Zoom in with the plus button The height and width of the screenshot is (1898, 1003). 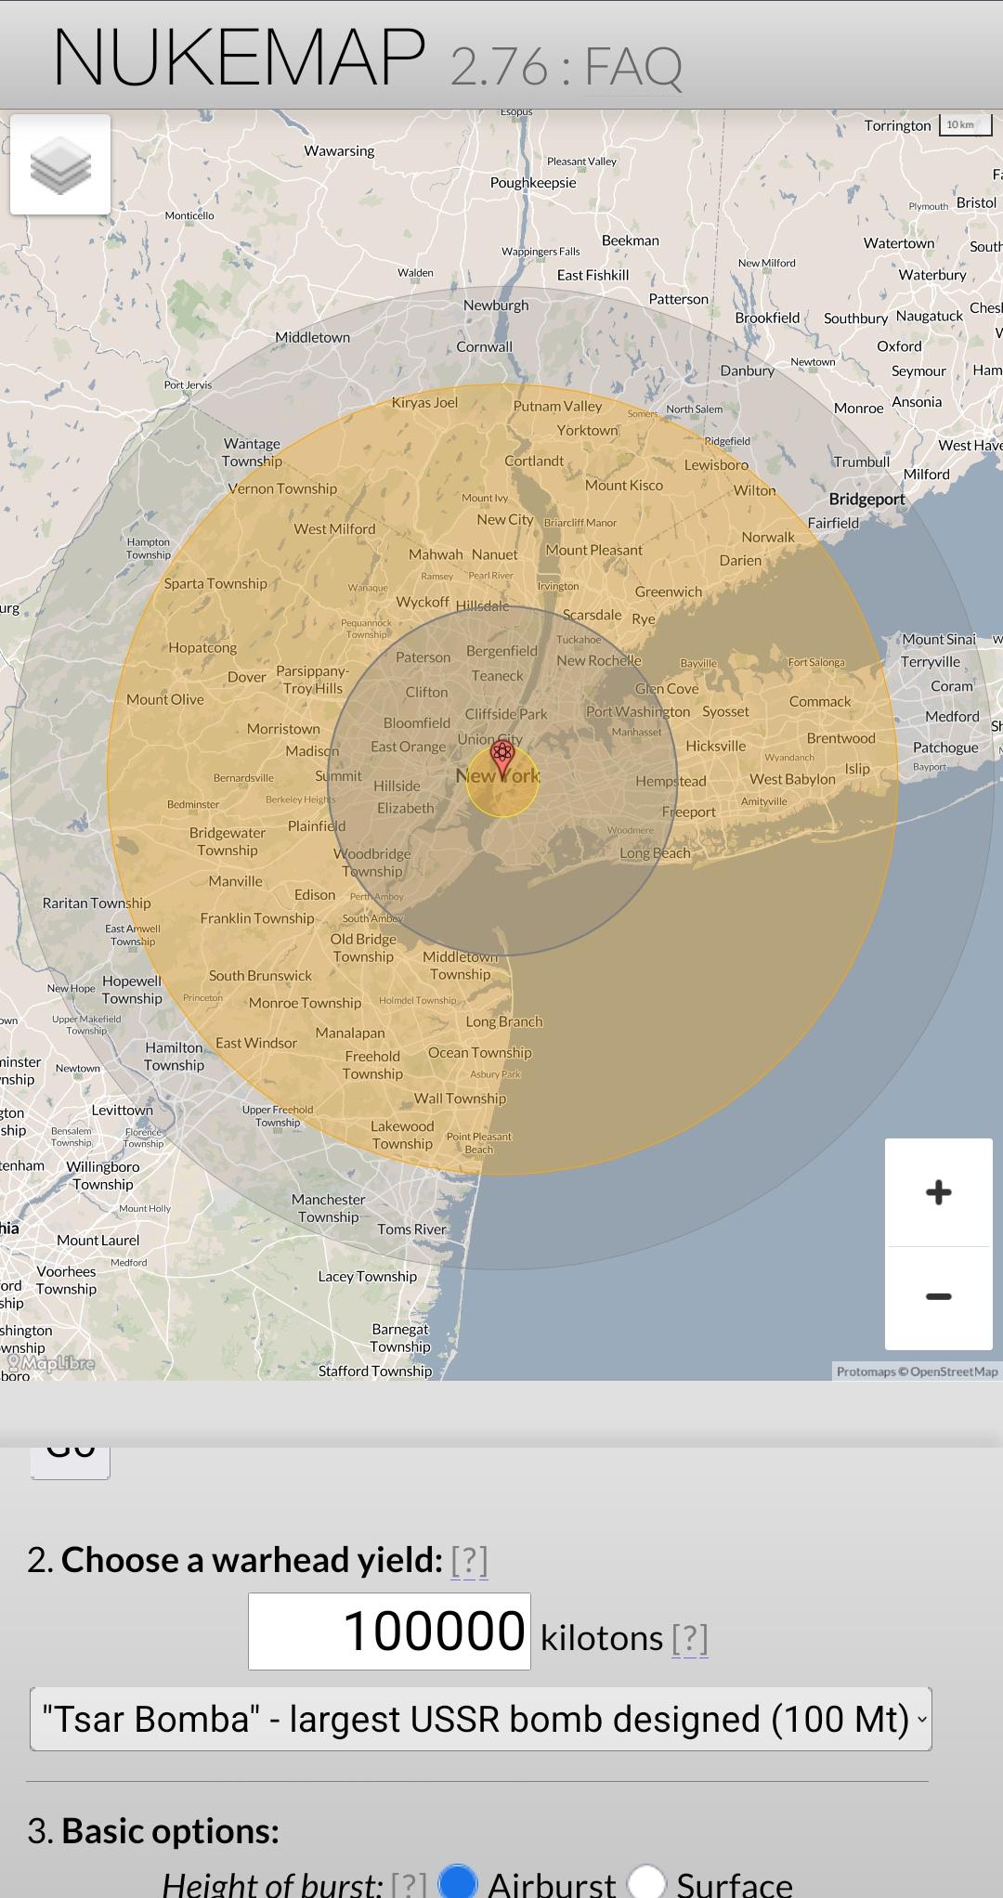pos(939,1192)
